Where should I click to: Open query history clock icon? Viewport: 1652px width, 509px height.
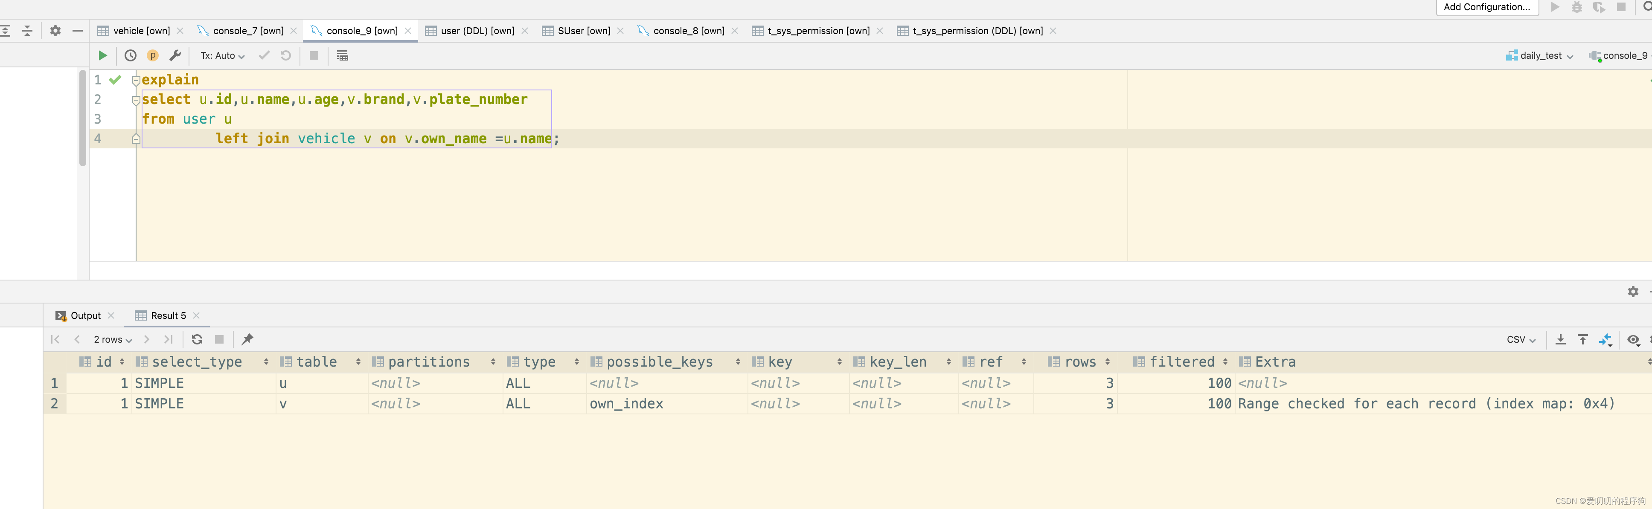130,56
